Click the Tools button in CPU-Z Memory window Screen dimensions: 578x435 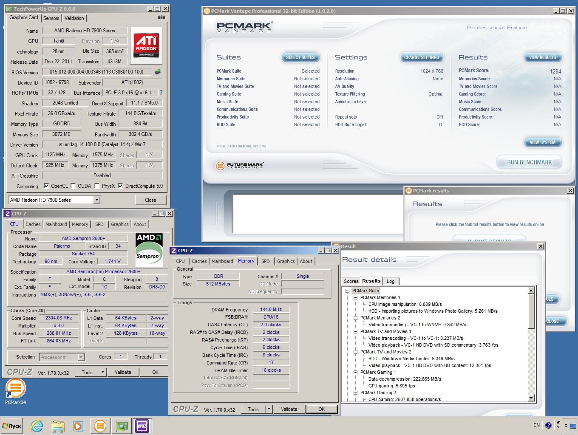tap(253, 409)
